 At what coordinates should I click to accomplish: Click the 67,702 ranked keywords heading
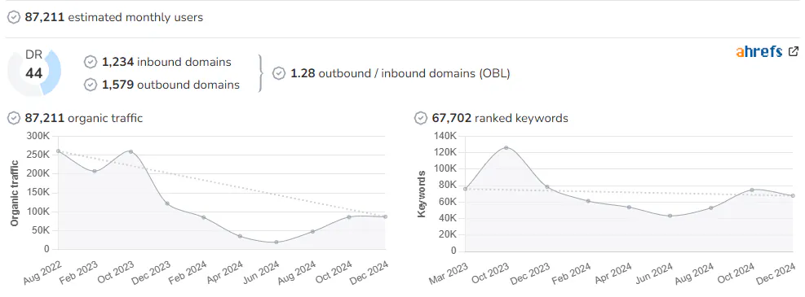[500, 118]
